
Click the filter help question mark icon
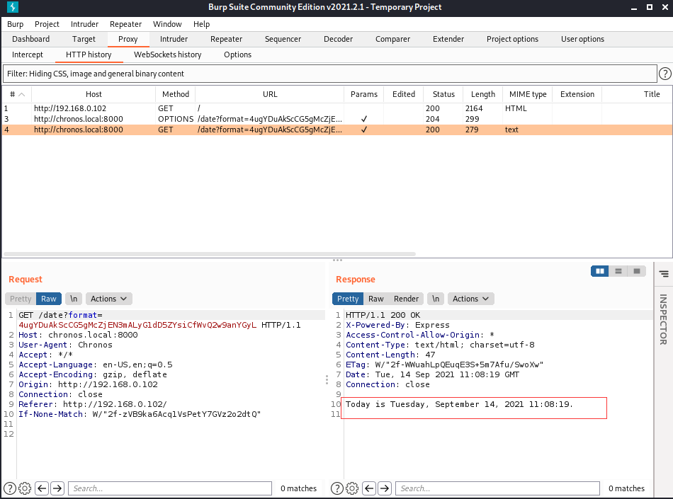pyautogui.click(x=664, y=74)
